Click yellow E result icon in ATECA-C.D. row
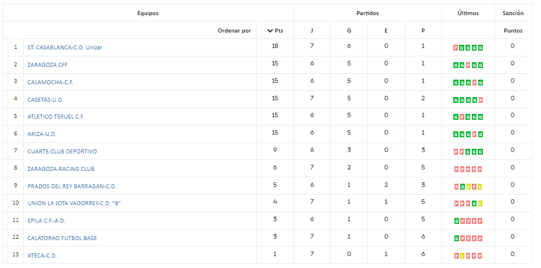 (461, 256)
